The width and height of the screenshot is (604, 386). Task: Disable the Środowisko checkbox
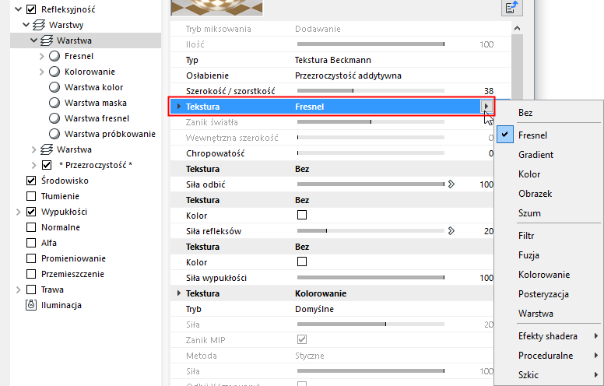pyautogui.click(x=31, y=181)
